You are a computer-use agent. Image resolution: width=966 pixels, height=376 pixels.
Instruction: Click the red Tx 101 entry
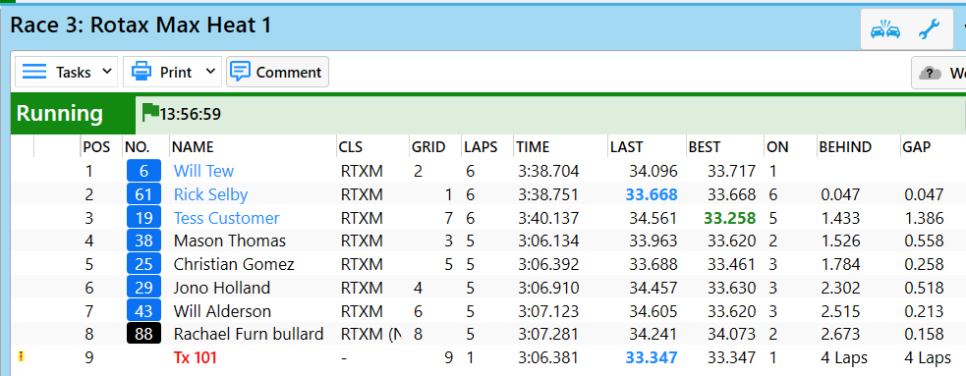[x=196, y=357]
